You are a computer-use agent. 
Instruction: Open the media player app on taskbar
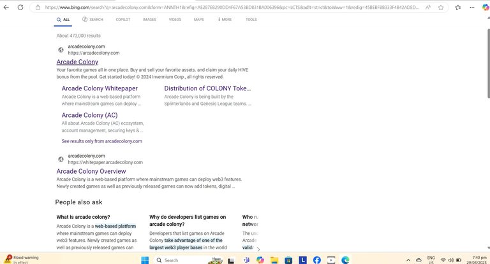point(331,260)
